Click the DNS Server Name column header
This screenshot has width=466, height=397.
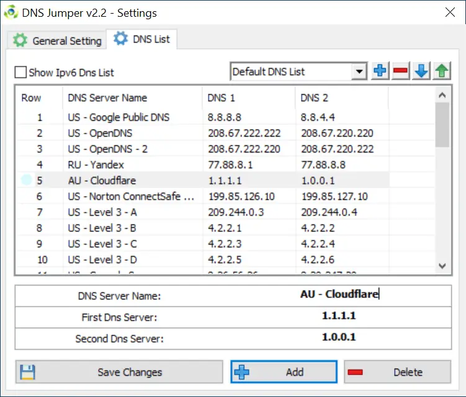pos(133,98)
